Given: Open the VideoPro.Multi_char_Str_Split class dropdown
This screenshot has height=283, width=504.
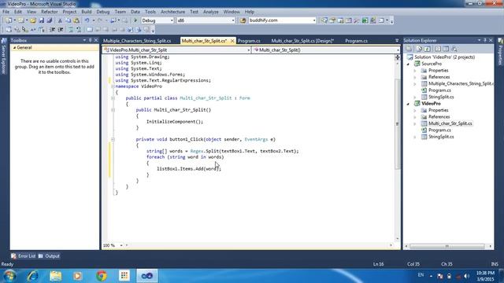Looking at the screenshot, I should [249, 50].
